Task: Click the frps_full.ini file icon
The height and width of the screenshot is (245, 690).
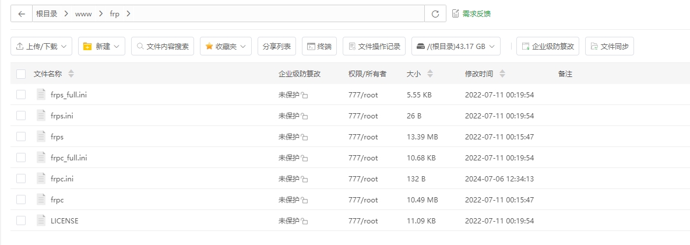Action: click(x=41, y=94)
